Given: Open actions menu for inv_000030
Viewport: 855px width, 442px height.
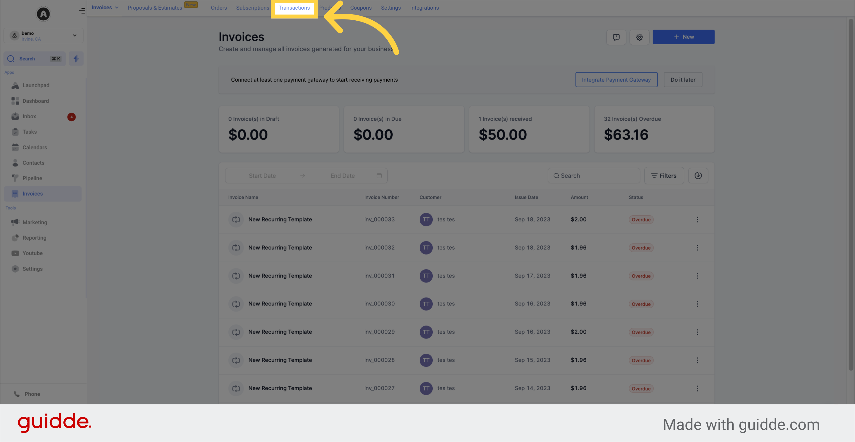Looking at the screenshot, I should [697, 304].
